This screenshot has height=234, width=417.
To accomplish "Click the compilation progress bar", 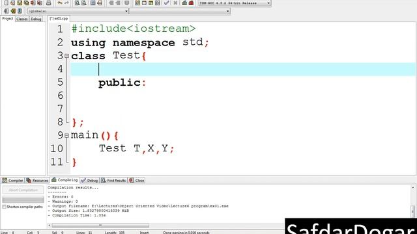I will tap(23, 200).
